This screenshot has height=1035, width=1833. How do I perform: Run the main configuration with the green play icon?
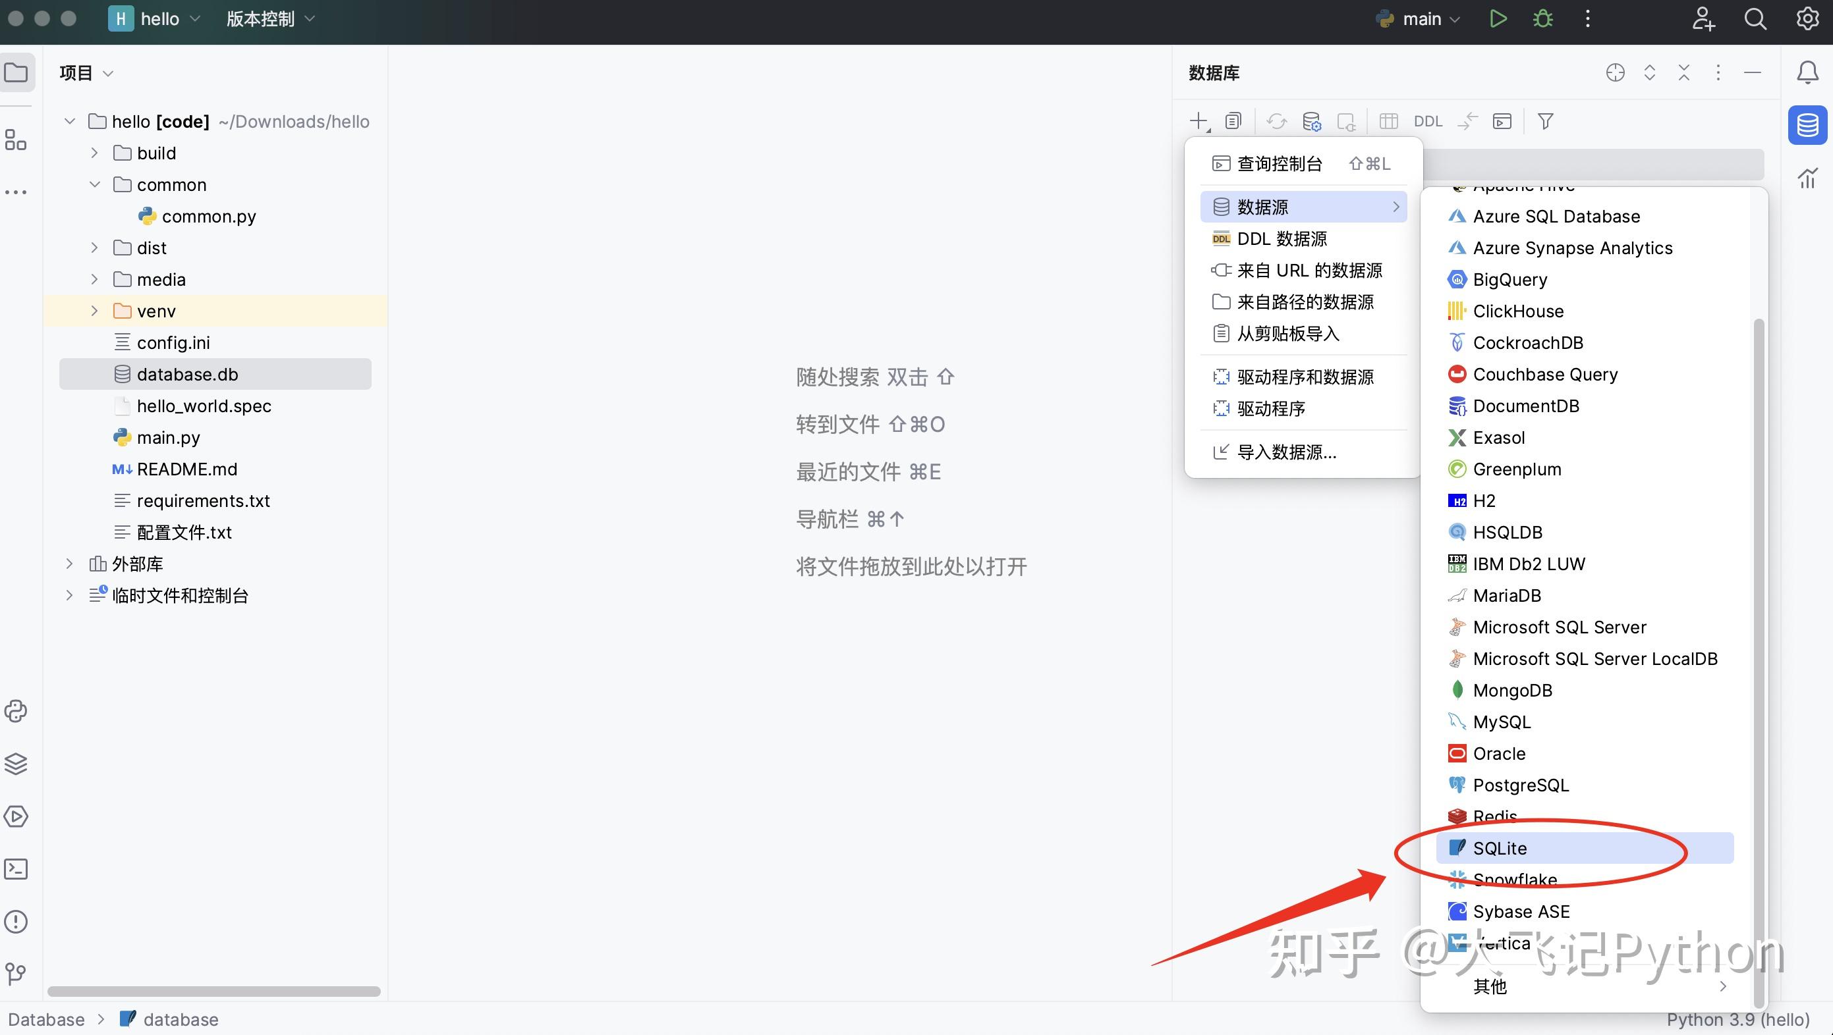[1498, 18]
